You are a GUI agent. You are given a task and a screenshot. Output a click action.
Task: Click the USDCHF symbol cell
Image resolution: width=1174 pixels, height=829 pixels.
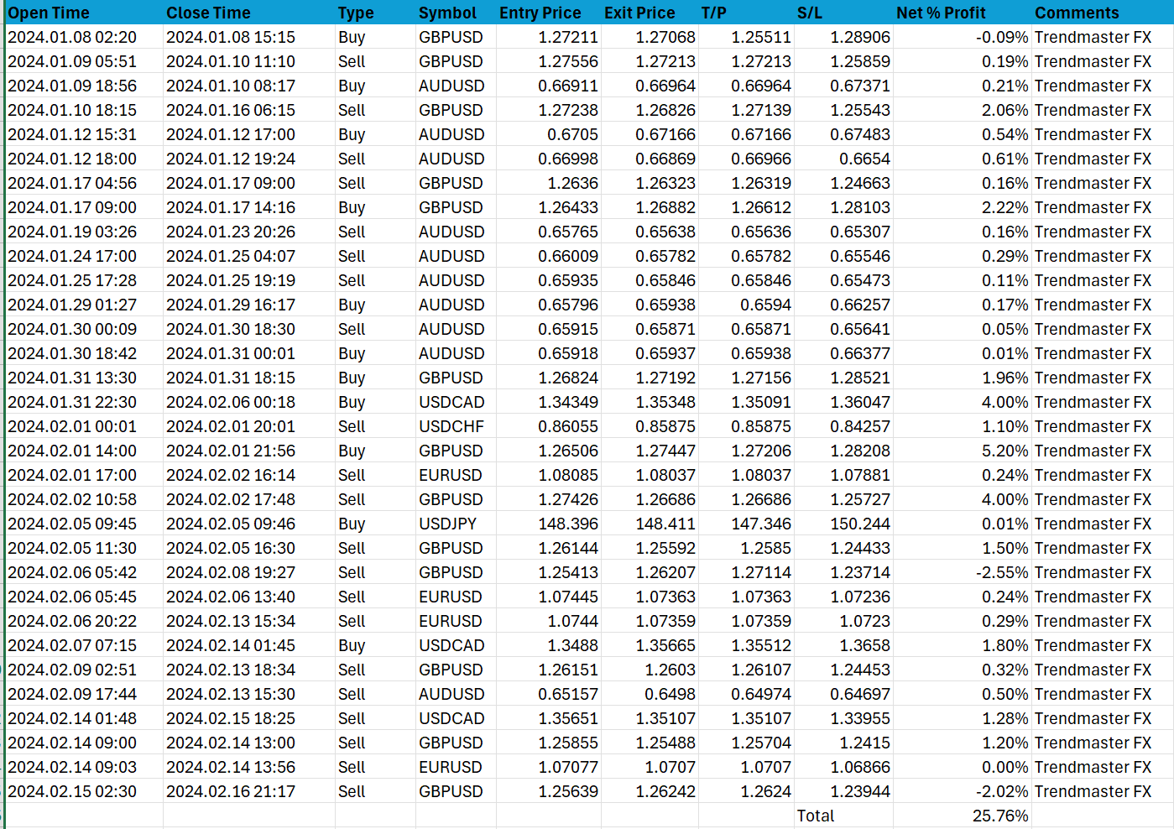456,426
